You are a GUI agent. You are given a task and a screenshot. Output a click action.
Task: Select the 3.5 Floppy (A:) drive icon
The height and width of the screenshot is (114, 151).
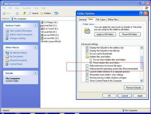pos(42,22)
